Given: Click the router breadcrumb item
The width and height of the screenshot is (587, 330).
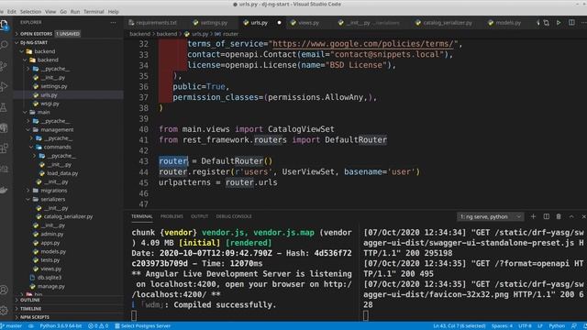Looking at the screenshot, I should click(x=227, y=34).
